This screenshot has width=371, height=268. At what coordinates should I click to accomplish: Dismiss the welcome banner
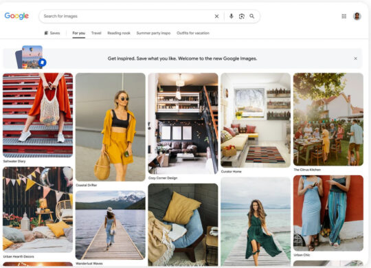(x=355, y=58)
